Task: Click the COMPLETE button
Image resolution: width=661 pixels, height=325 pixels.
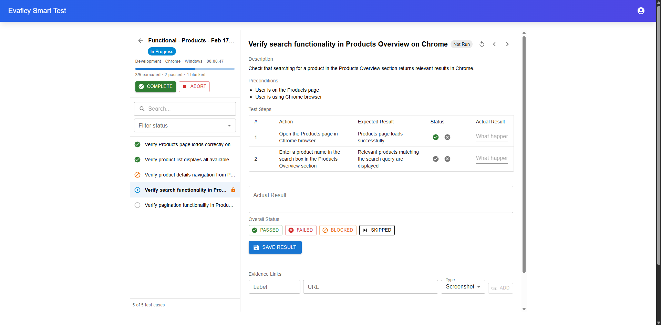Action: 156,87
